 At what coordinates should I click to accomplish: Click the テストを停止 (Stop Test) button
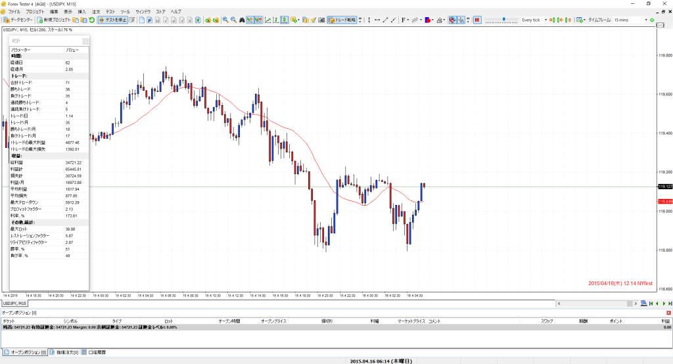tap(112, 20)
